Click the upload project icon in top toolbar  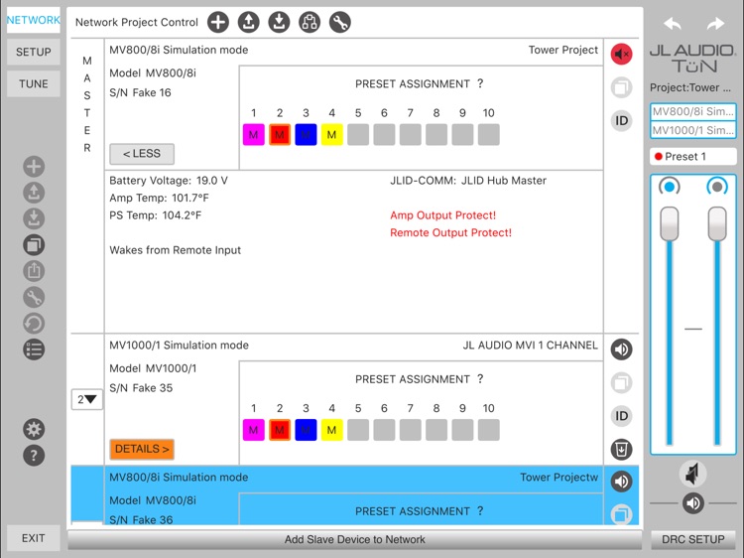[248, 22]
